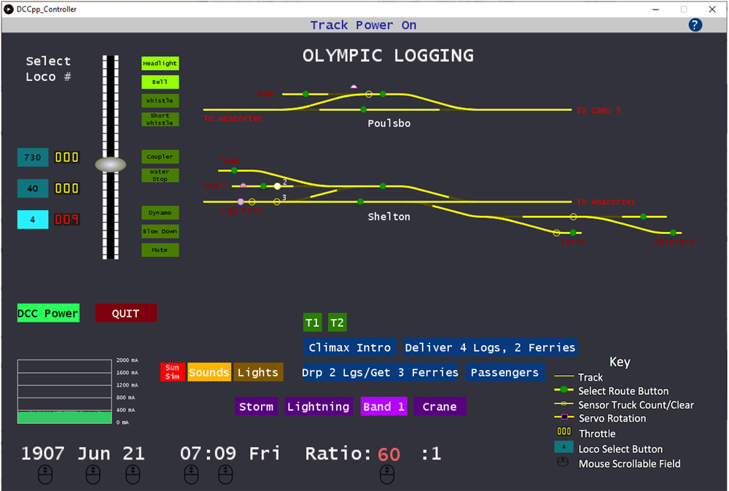Click the green route button on Shelton main line

(x=360, y=201)
